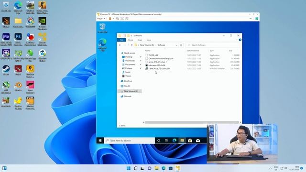This screenshot has width=306, height=172.
Task: Open Pictures in the navigation pane
Action: (129, 68)
